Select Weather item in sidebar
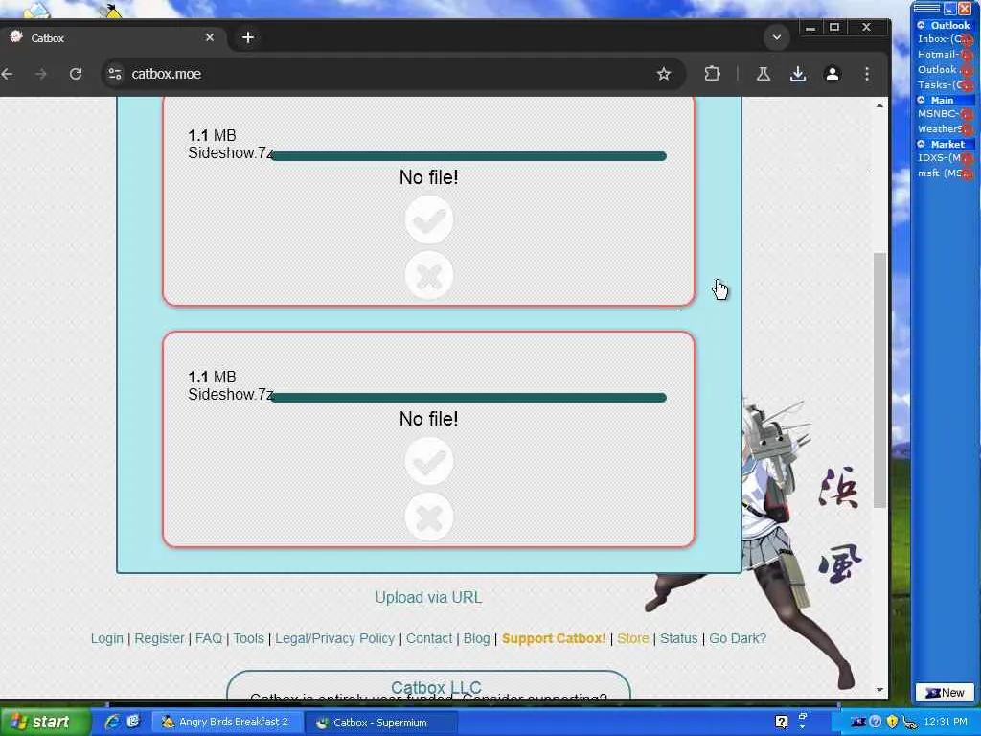This screenshot has height=736, width=981. pyautogui.click(x=944, y=129)
